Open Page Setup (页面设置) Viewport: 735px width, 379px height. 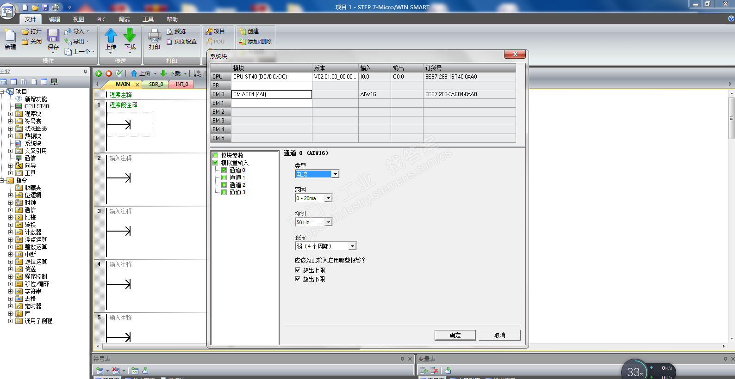click(x=181, y=42)
